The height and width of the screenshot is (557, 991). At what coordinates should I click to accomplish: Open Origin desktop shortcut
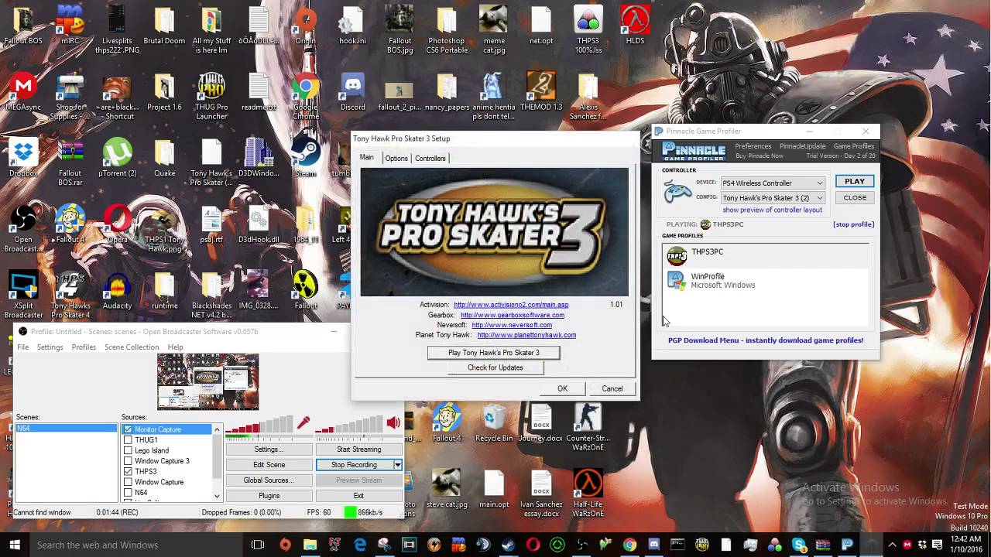tap(306, 23)
